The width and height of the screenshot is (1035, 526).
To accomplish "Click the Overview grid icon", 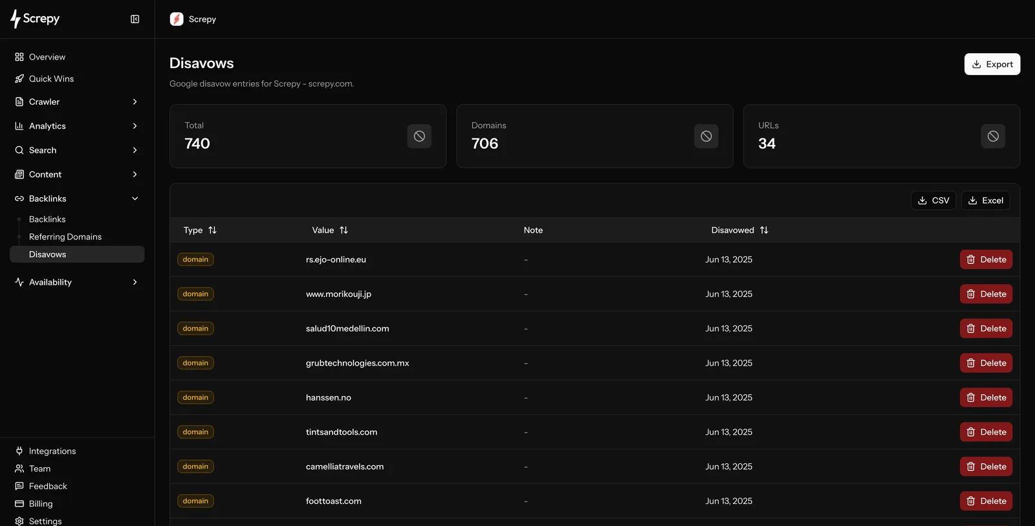I will tap(19, 57).
